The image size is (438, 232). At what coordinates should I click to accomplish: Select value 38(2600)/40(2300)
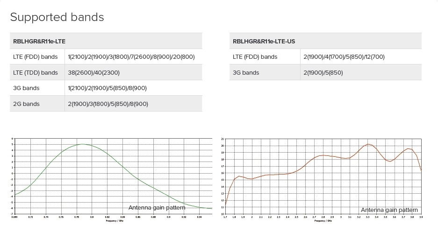tap(93, 72)
